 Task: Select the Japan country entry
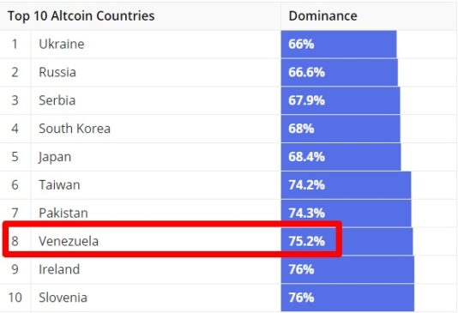coord(55,157)
